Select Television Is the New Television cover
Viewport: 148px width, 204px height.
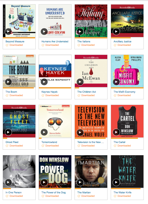point(91,121)
